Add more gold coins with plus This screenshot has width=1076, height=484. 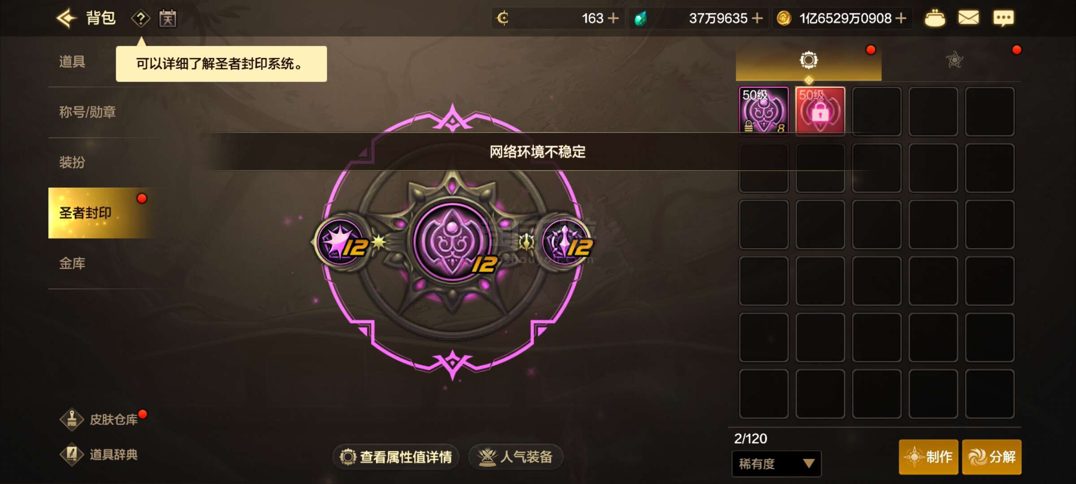click(x=900, y=18)
